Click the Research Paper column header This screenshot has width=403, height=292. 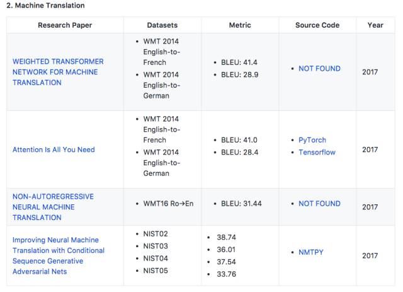65,25
